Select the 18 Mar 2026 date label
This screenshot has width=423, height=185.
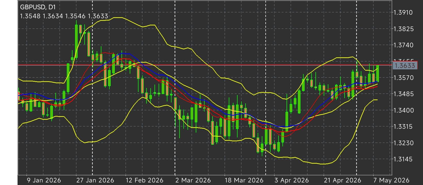coord(244,180)
